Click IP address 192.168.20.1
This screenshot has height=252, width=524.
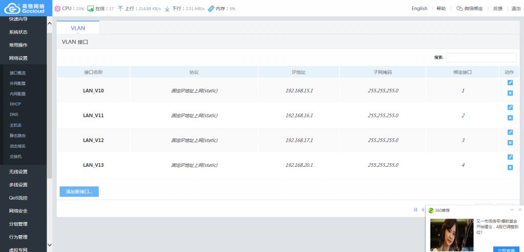tap(299, 165)
